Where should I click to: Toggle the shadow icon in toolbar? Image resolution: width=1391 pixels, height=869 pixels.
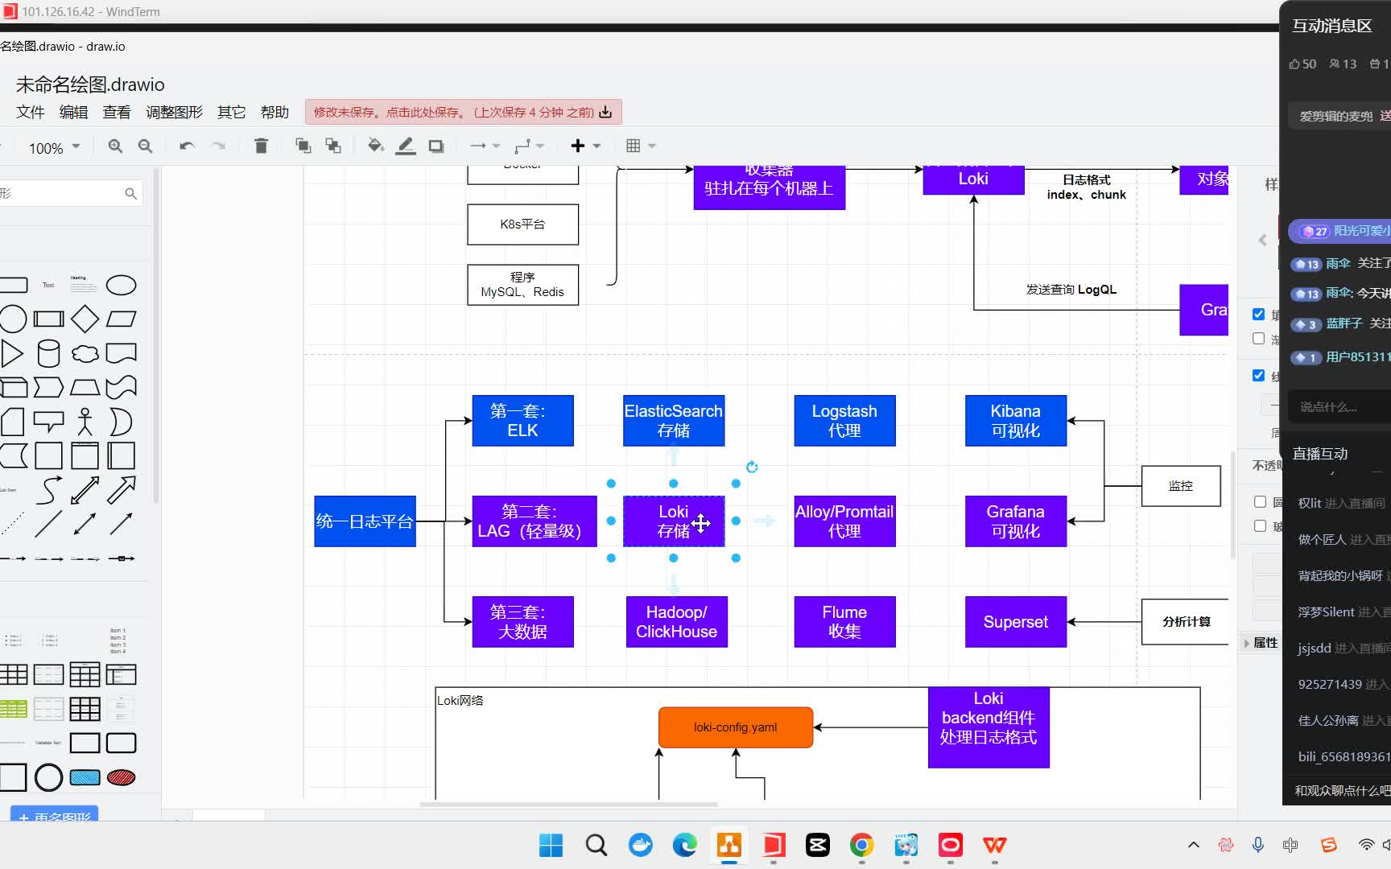(436, 146)
